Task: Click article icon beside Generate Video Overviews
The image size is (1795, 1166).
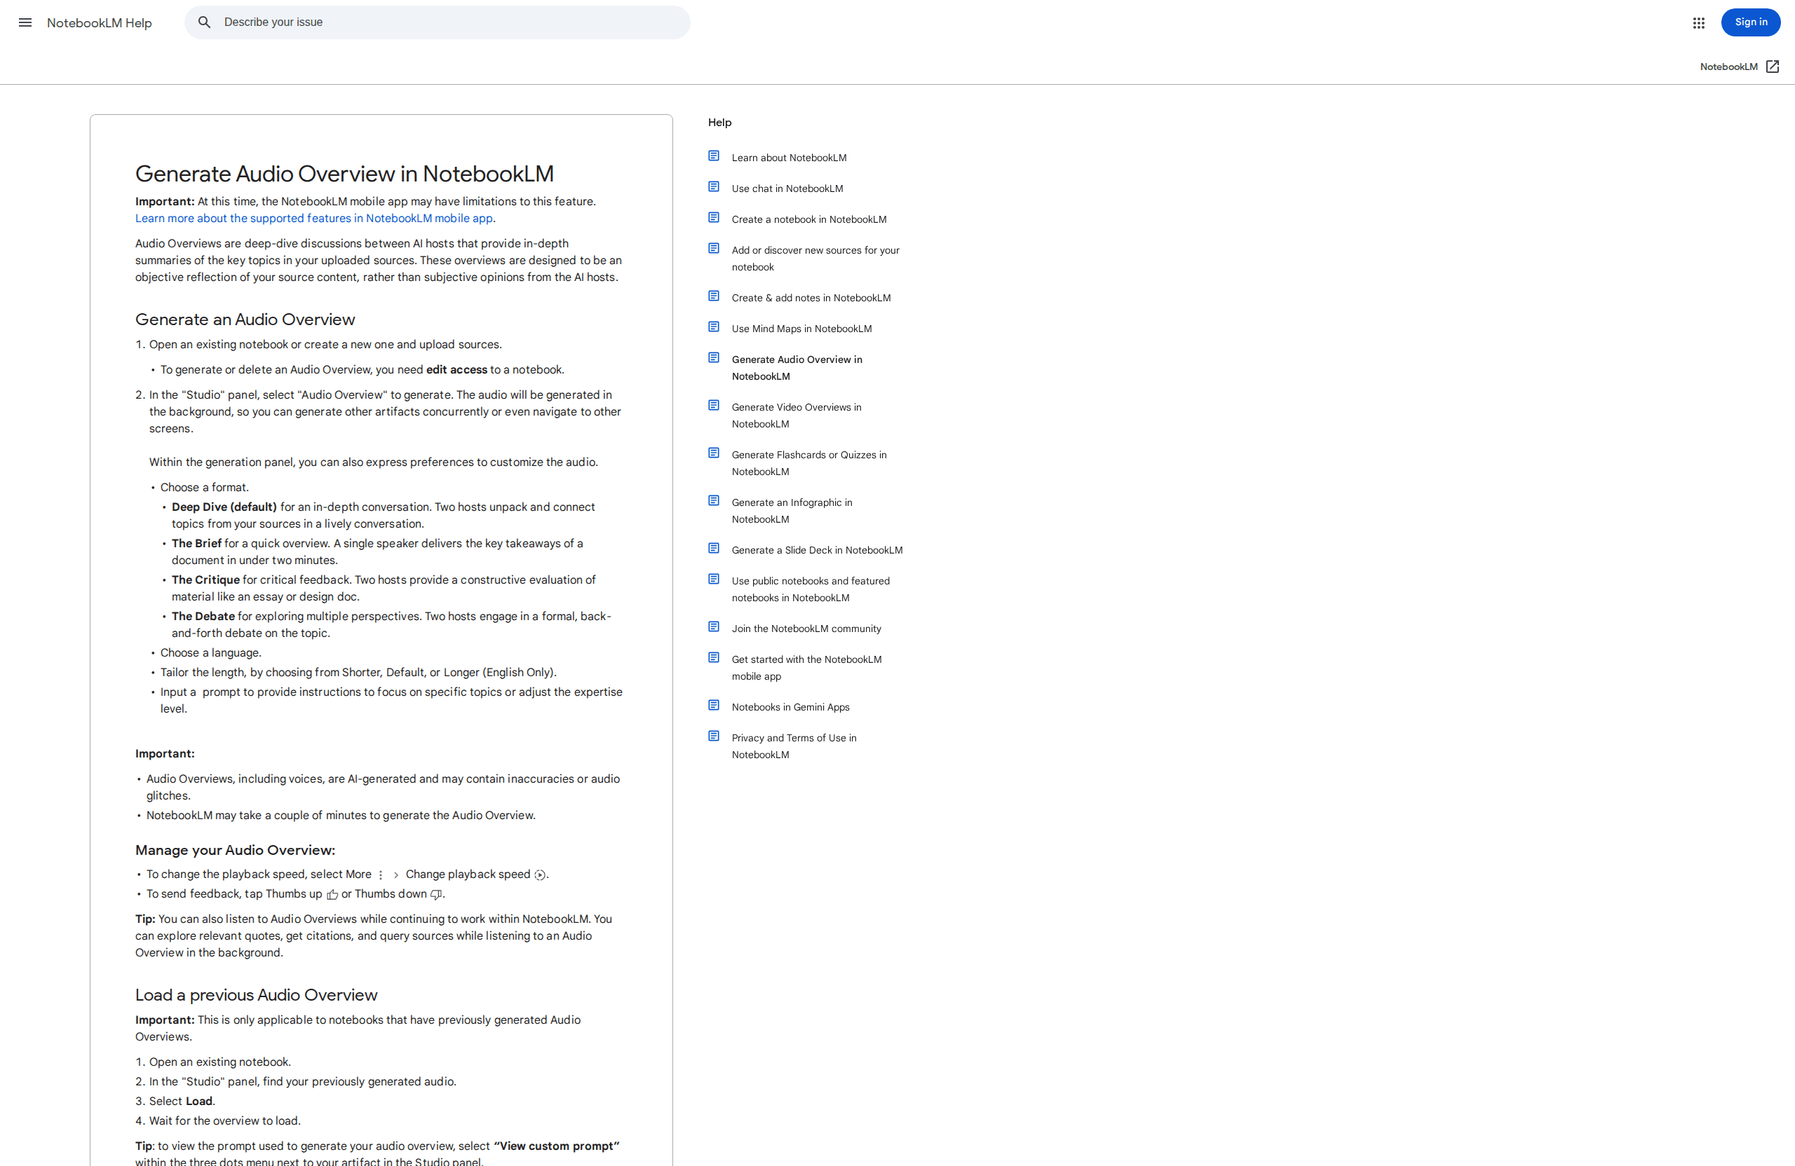Action: point(714,406)
